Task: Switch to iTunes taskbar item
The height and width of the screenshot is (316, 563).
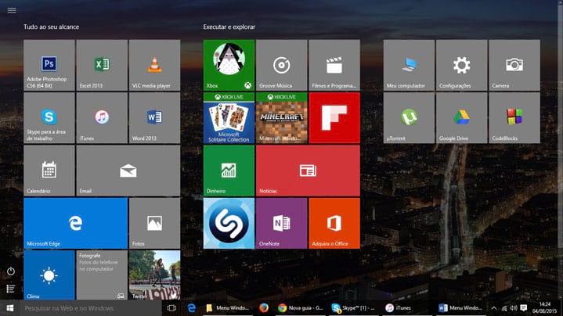Action: point(407,308)
